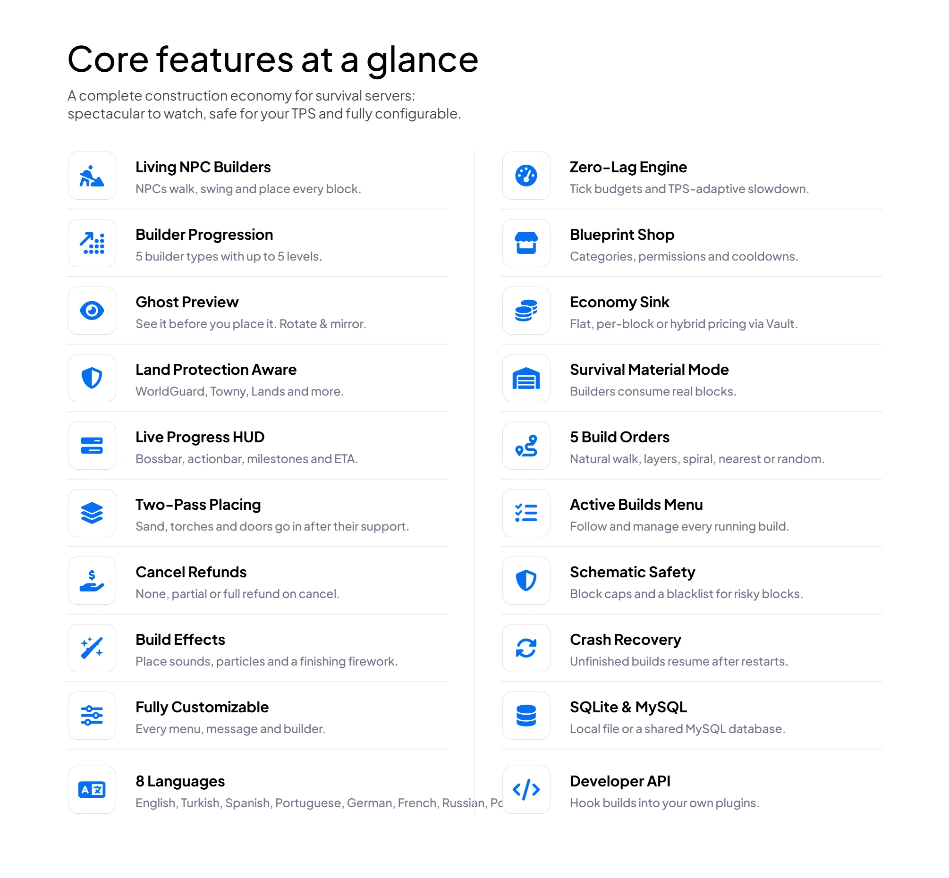949x878 pixels.
Task: Click the 'Developer API' heading
Action: point(620,781)
